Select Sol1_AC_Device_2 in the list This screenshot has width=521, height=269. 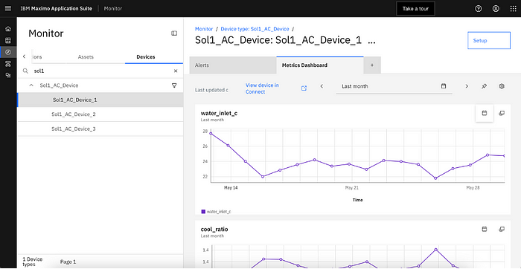(x=100, y=114)
